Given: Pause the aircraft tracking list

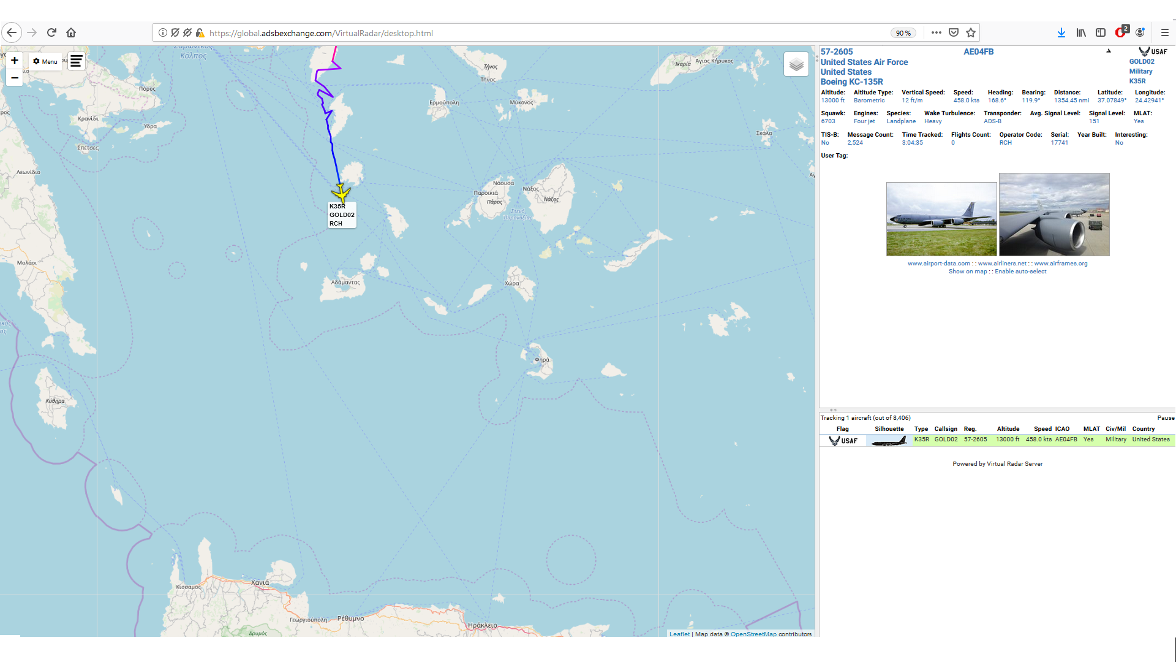Looking at the screenshot, I should point(1166,418).
